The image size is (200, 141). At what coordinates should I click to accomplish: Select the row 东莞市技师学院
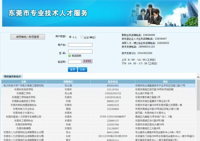(98, 124)
